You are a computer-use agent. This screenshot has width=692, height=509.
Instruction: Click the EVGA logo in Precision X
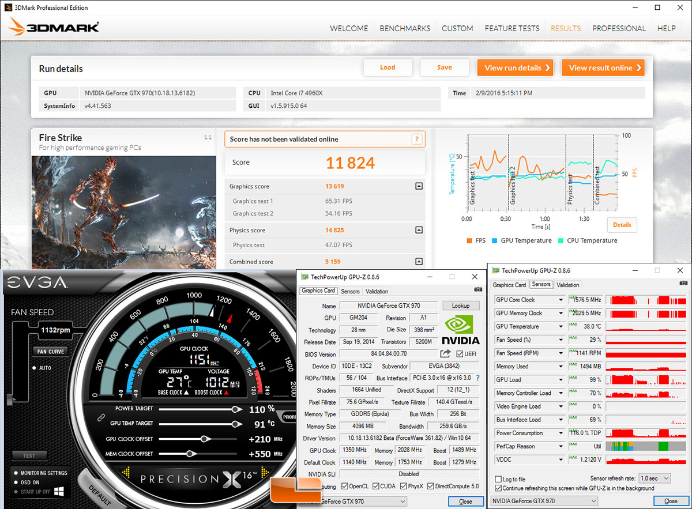click(x=37, y=283)
